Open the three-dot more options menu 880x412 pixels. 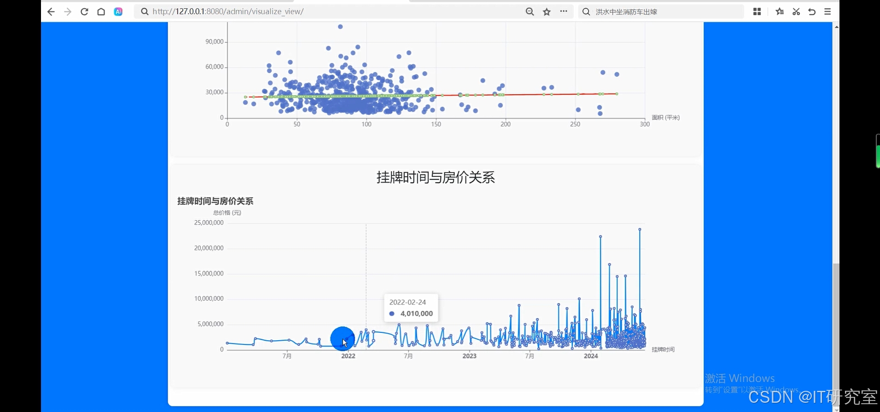(564, 11)
